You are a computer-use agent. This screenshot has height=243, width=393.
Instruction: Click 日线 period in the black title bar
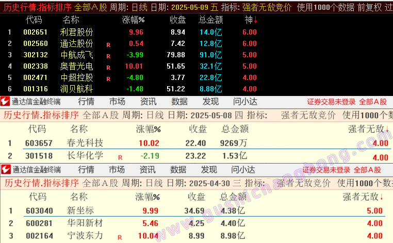pos(139,8)
